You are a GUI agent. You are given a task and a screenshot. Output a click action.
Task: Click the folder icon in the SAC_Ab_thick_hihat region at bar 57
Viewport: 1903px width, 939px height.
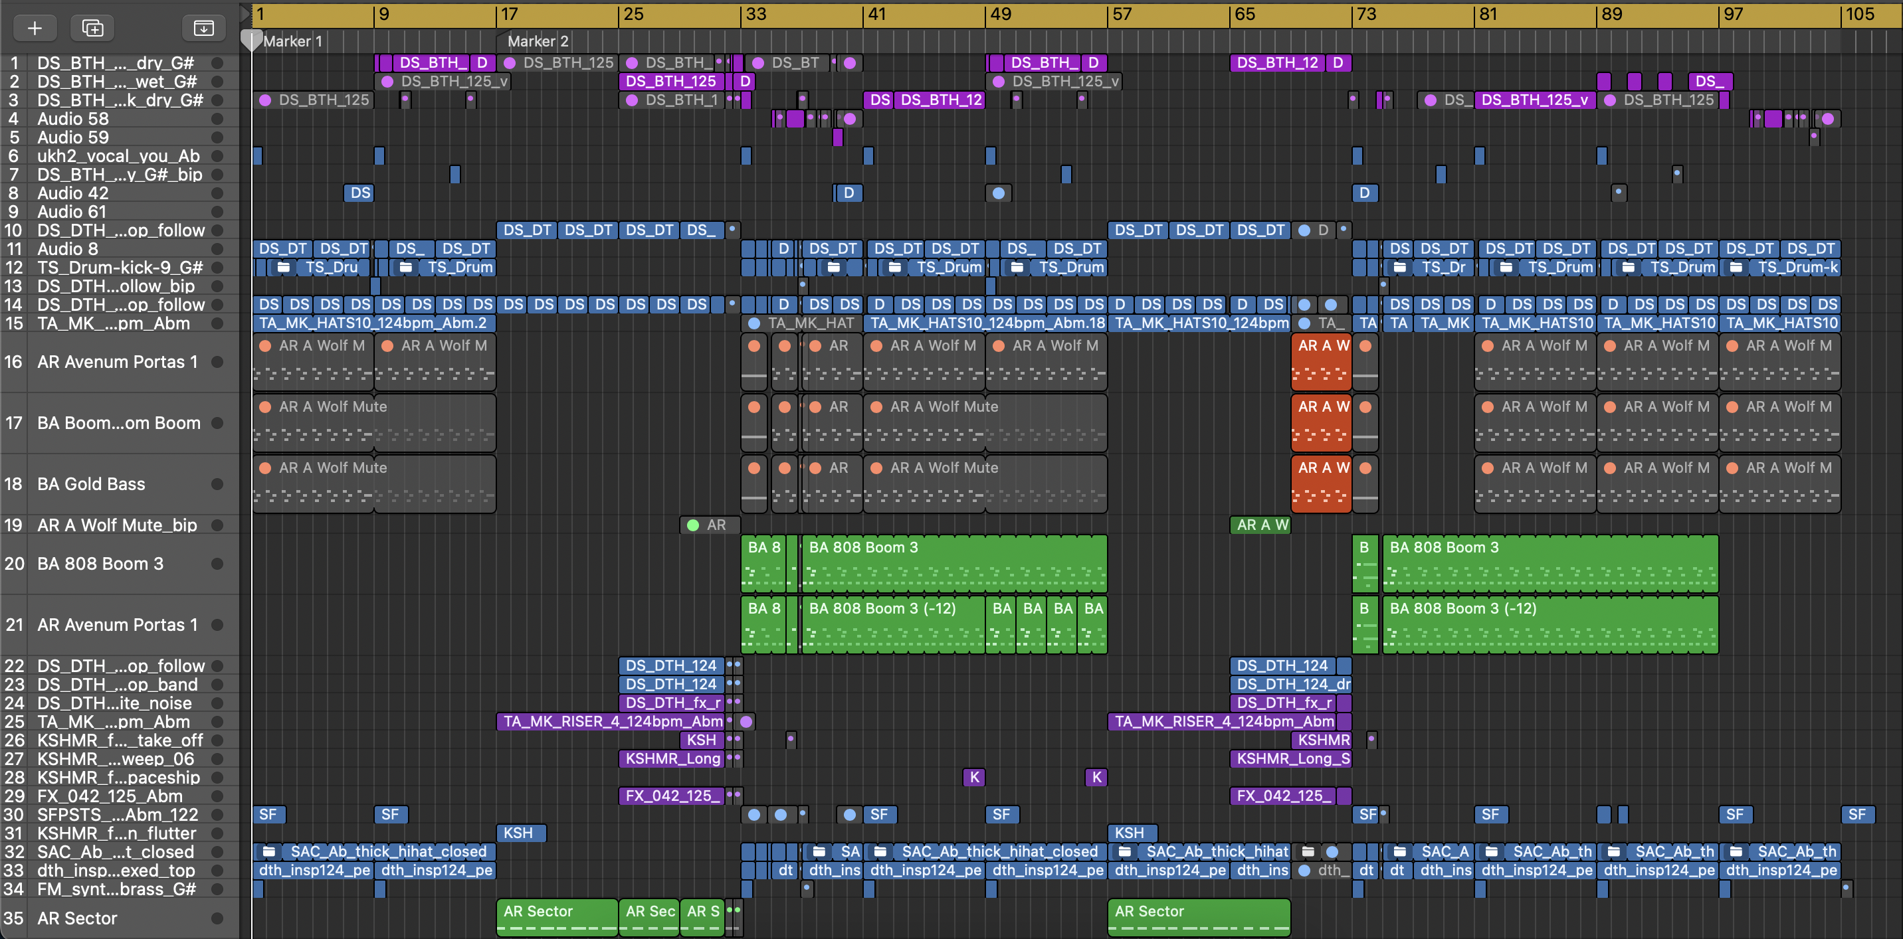pyautogui.click(x=1125, y=851)
